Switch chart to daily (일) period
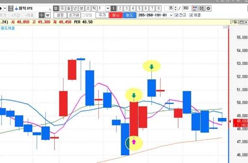 56,8
